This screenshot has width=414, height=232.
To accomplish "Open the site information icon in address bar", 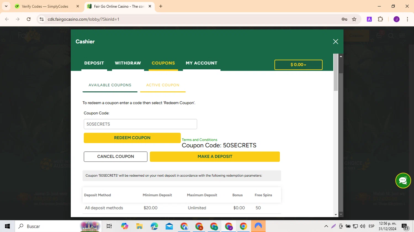I will pyautogui.click(x=42, y=19).
